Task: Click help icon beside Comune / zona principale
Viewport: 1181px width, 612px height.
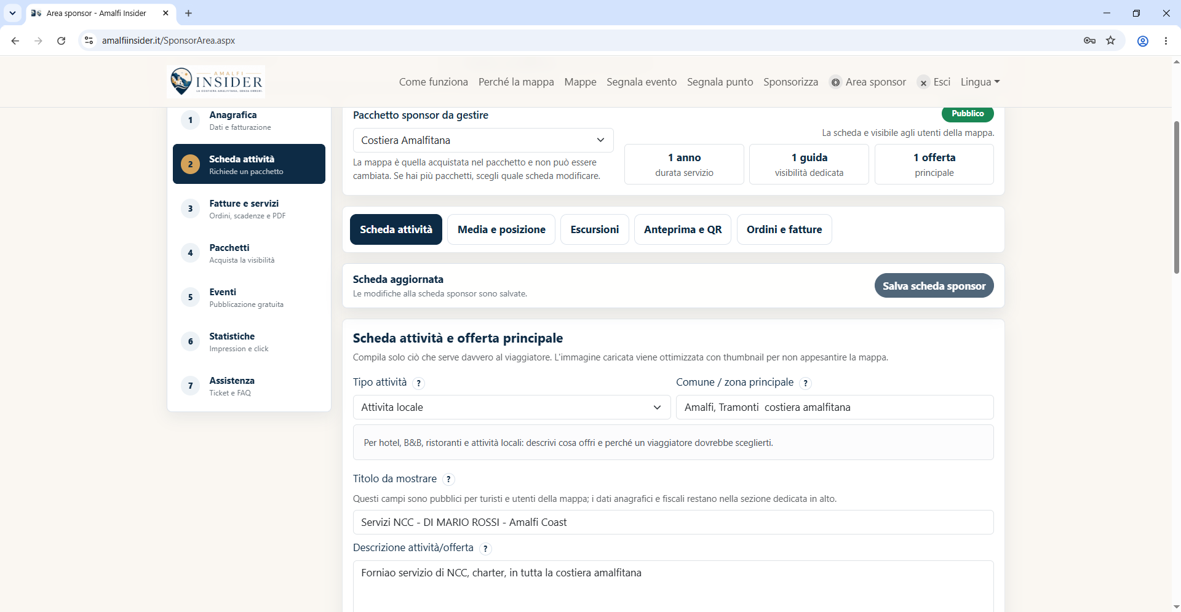Action: [x=806, y=383]
